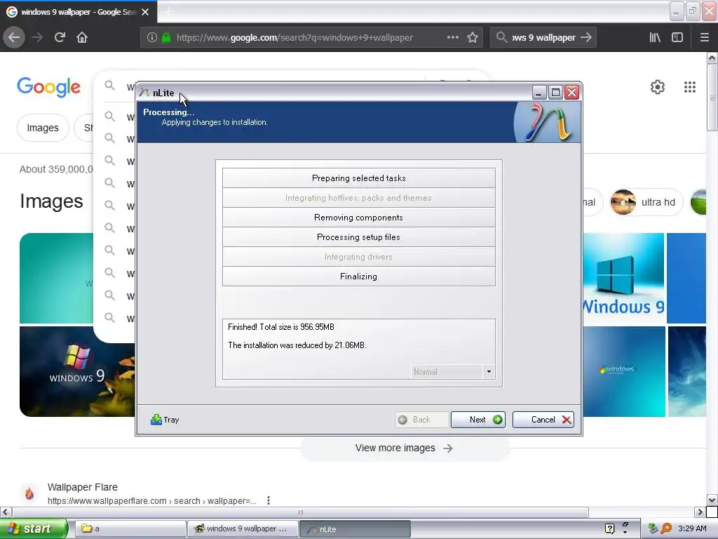Click Firefox vertical scrollbar down arrow
This screenshot has width=718, height=539.
(x=712, y=500)
